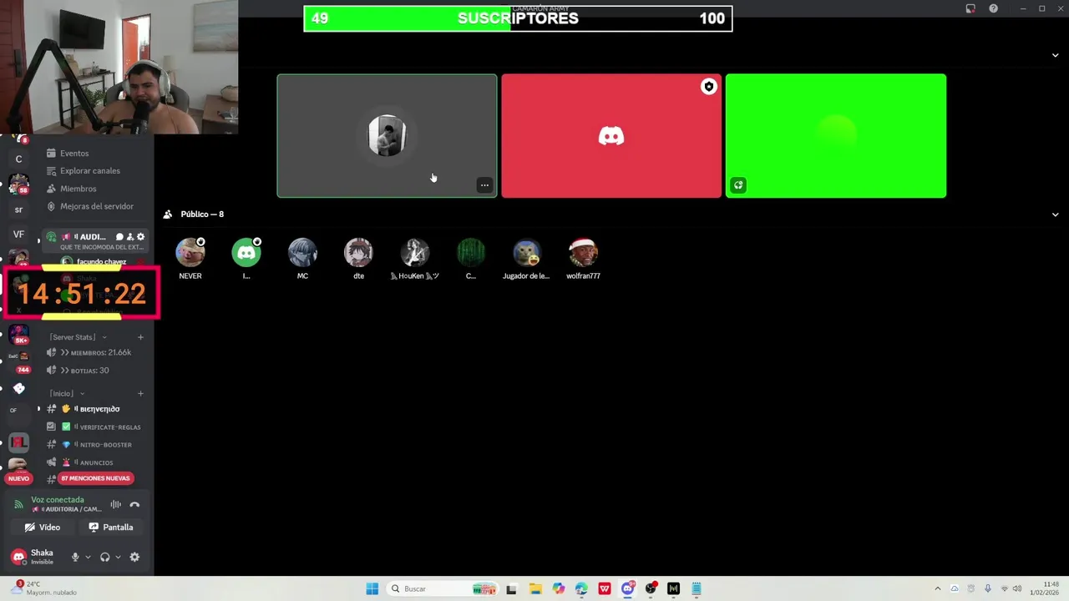Toggle noise suppression in voice panel
1069x601 pixels.
click(x=115, y=504)
